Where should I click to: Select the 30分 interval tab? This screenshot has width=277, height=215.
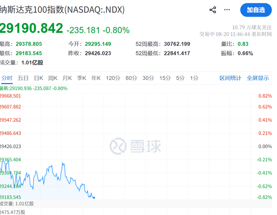coord(148,78)
